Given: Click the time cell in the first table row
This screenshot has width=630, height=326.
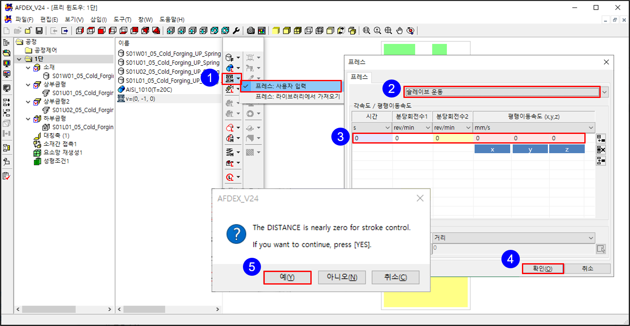Looking at the screenshot, I should click(x=372, y=138).
